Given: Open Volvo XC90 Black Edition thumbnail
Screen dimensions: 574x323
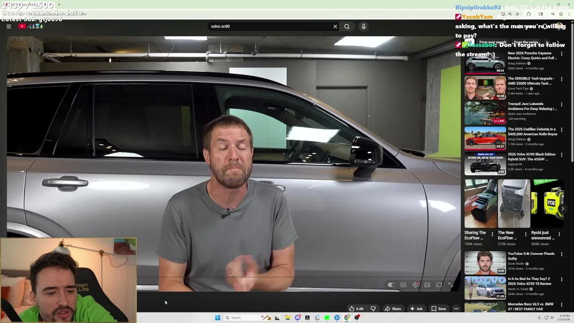Looking at the screenshot, I should point(485,163).
